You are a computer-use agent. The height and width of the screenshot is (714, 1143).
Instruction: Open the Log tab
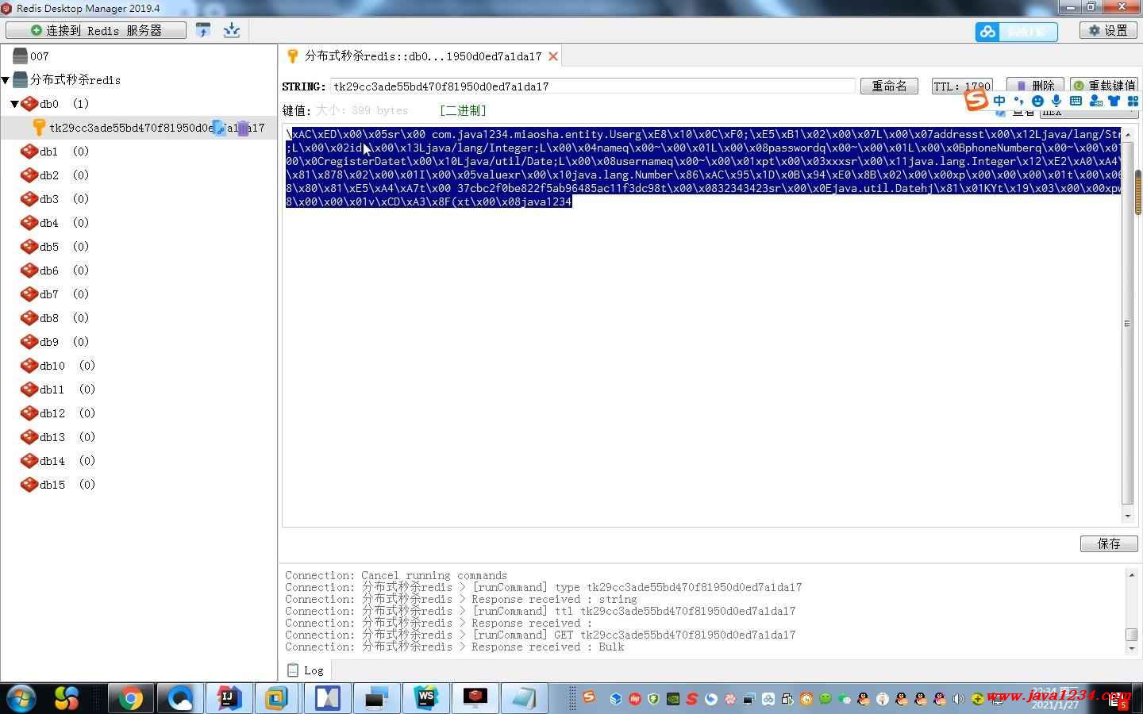(306, 670)
